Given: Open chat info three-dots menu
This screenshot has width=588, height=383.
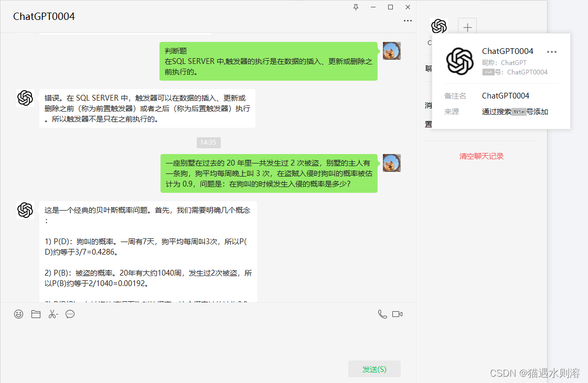Looking at the screenshot, I should point(408,20).
